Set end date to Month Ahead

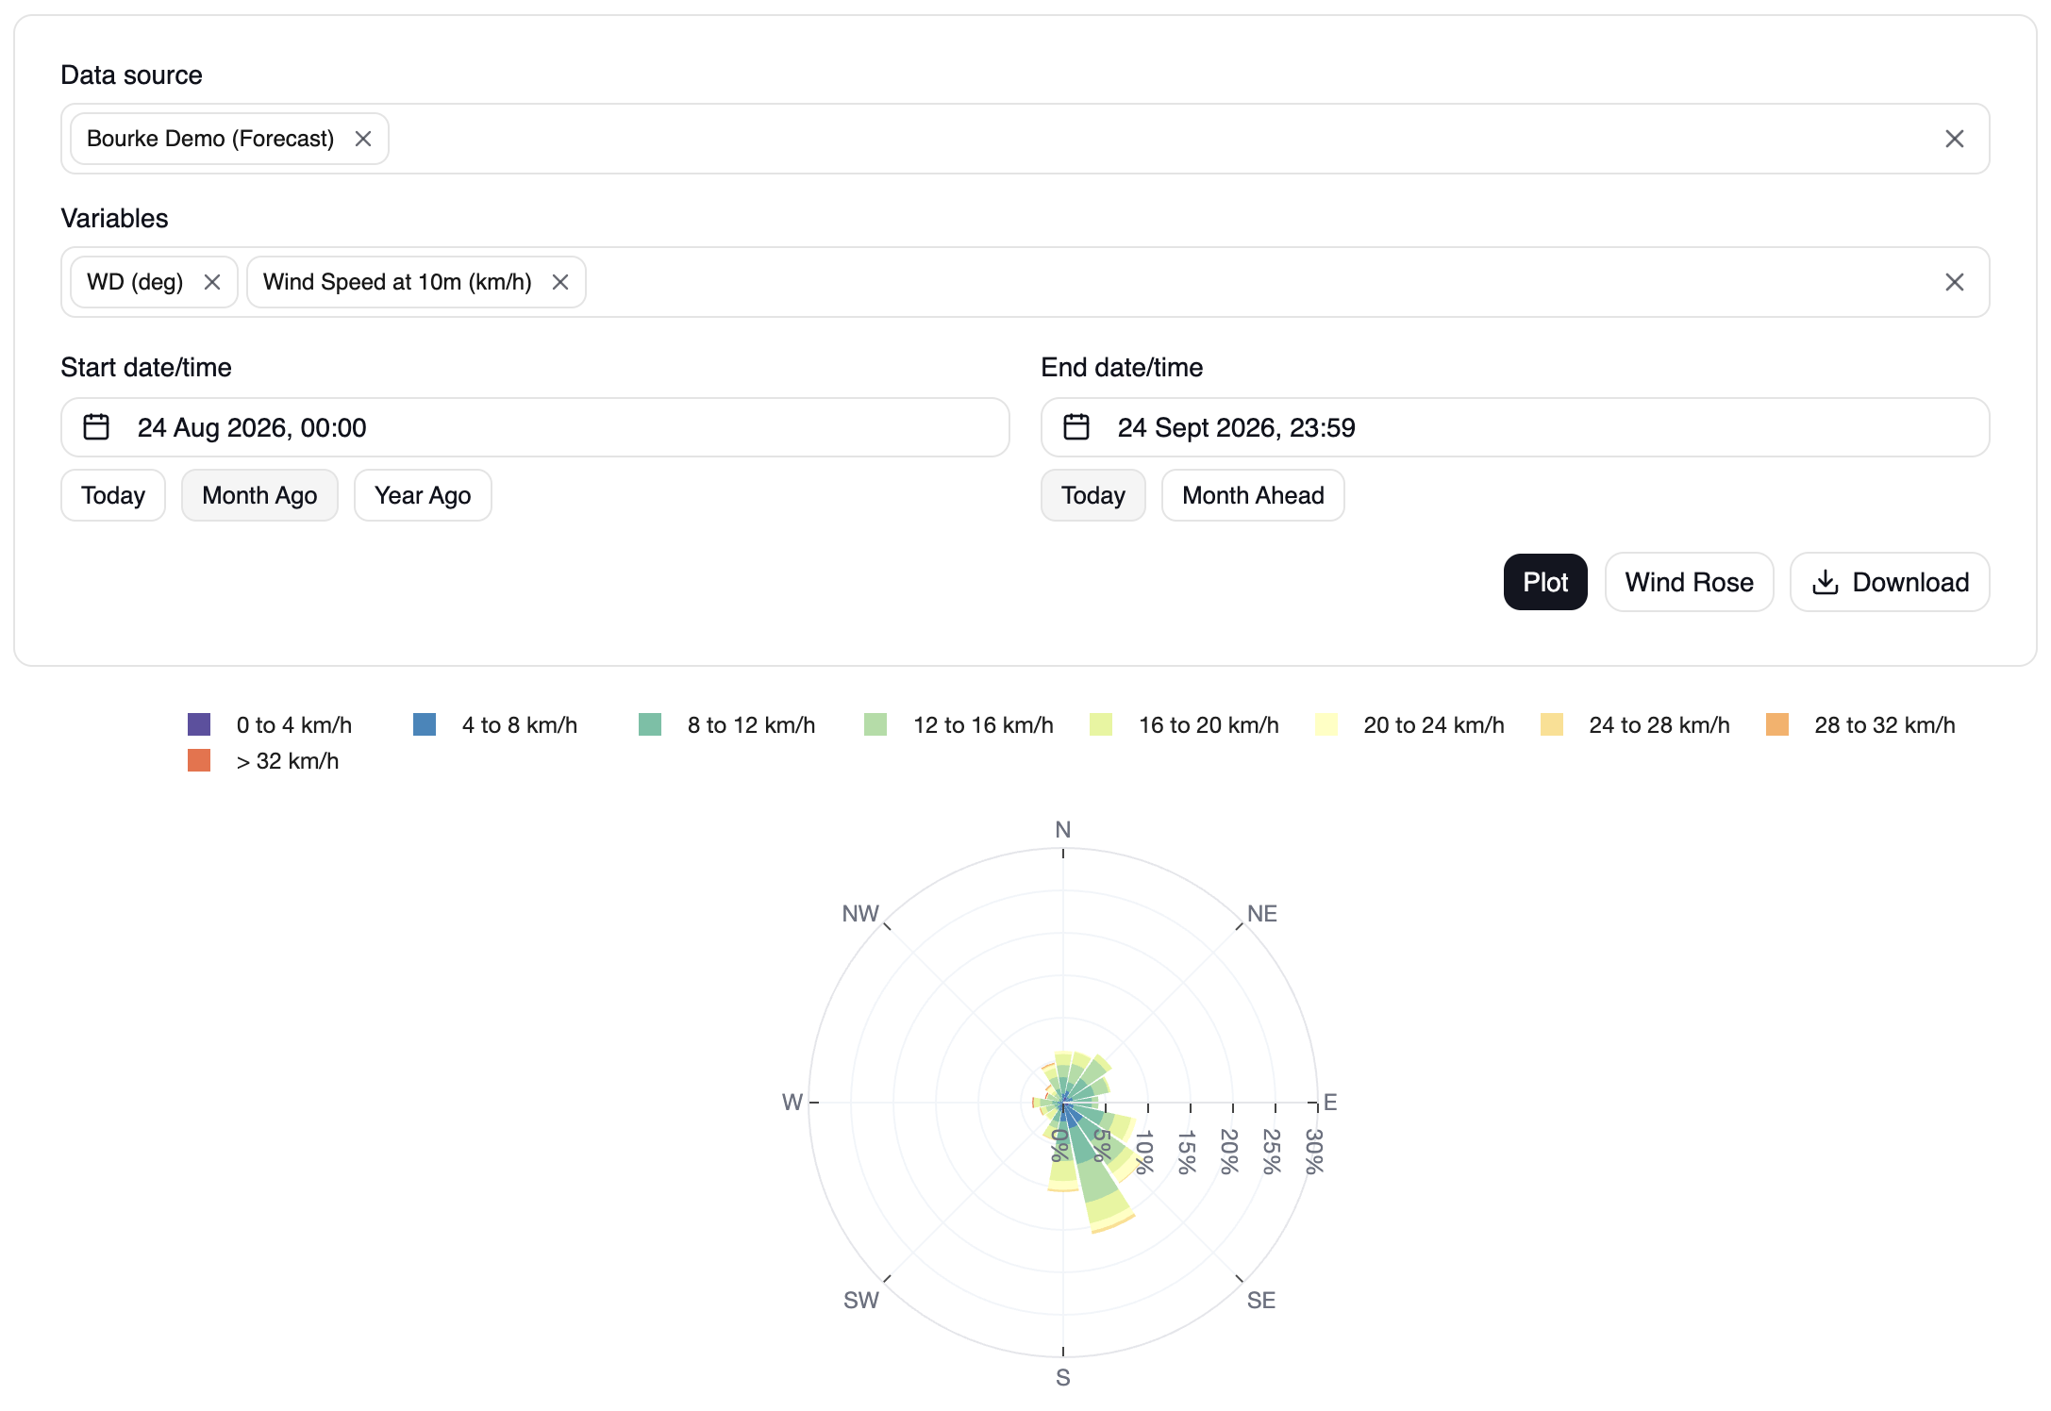[x=1253, y=495]
